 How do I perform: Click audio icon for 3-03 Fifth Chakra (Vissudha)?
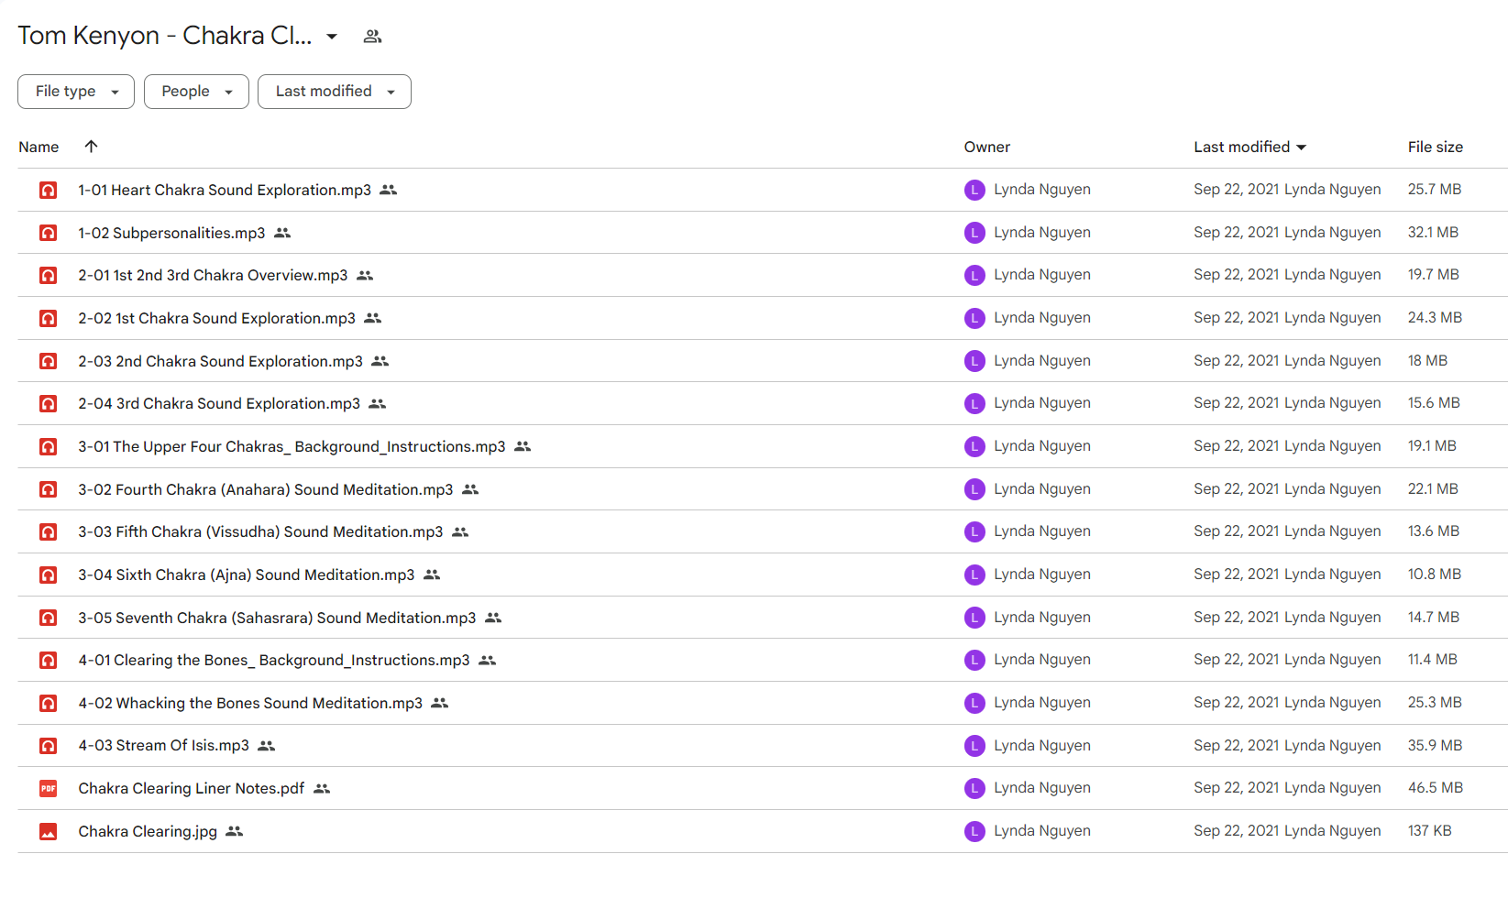48,531
